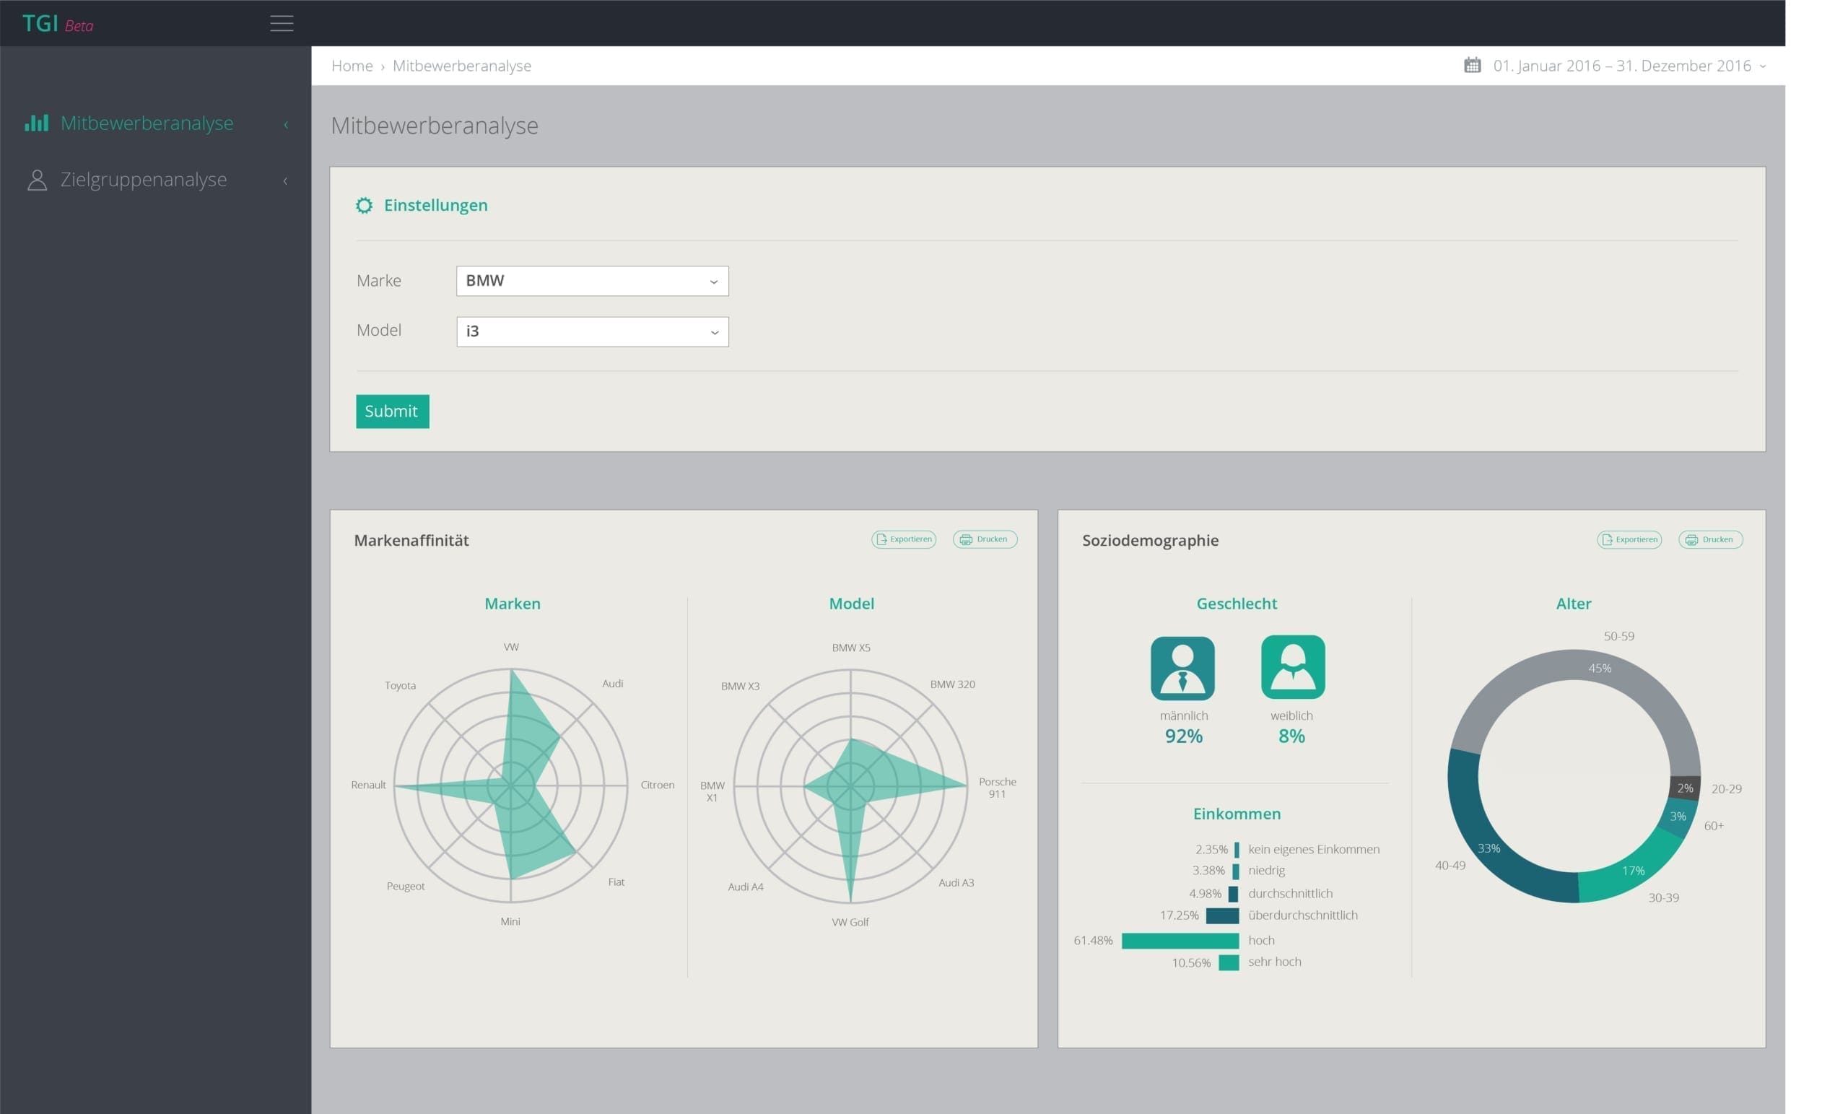Go to Home in the breadcrumb
1848x1114 pixels.
point(352,65)
